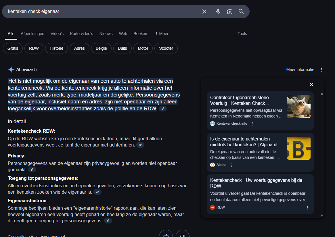Image resolution: width=335 pixels, height=237 pixels.
Task: Click the magnifier icon to search
Action: [x=241, y=11]
